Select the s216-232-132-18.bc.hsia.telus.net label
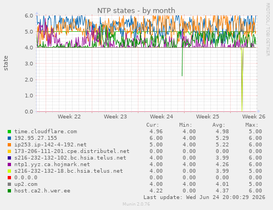Image resolution: width=273 pixels, height=210 pixels. pyautogui.click(x=69, y=171)
